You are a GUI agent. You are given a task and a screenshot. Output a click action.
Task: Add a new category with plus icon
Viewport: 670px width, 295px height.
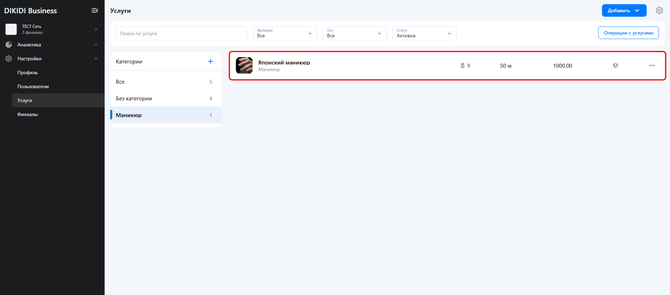[x=210, y=61]
